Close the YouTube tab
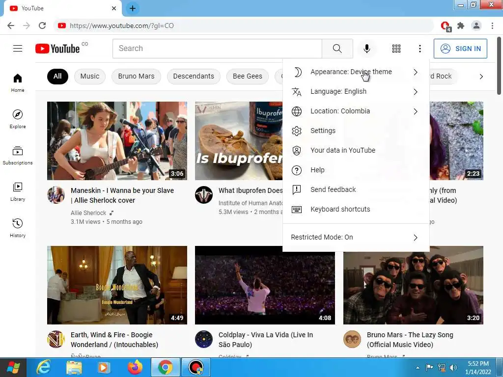Viewport: 503px width, 377px height. tap(114, 8)
